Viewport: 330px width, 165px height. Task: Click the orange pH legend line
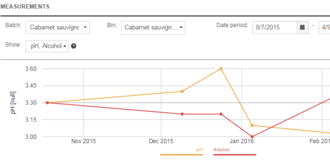point(182,155)
